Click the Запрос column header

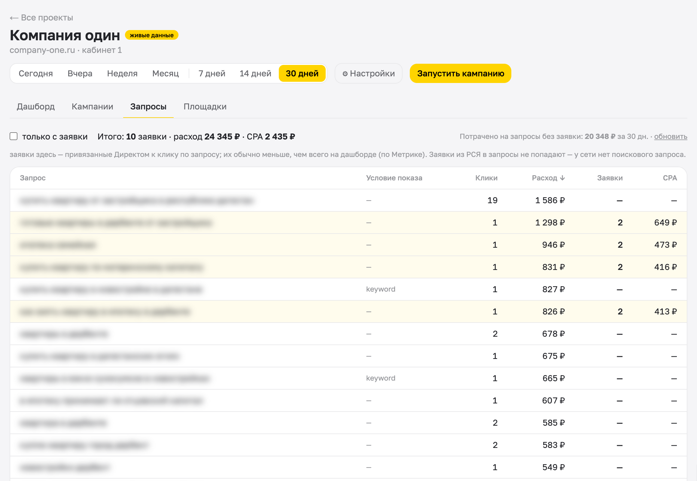33,178
